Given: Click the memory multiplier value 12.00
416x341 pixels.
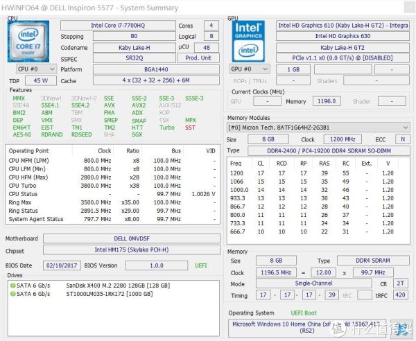Looking at the screenshot, I should (x=323, y=272).
